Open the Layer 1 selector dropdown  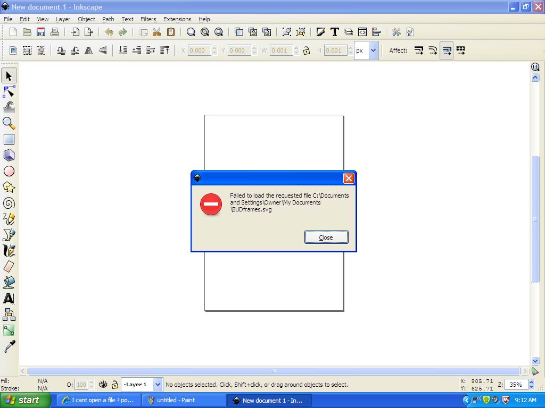point(158,384)
